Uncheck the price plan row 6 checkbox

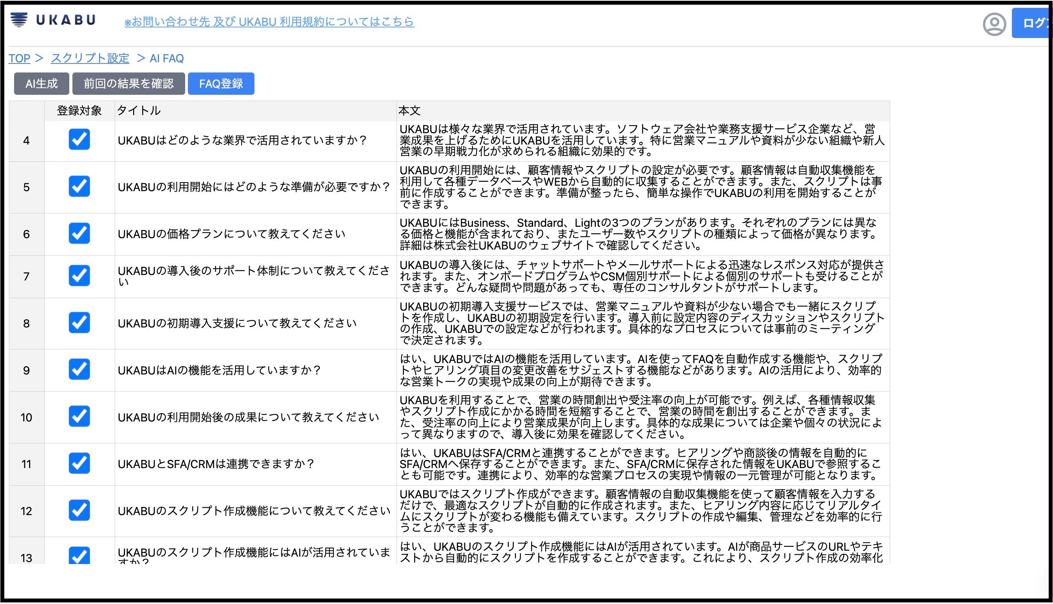click(79, 233)
